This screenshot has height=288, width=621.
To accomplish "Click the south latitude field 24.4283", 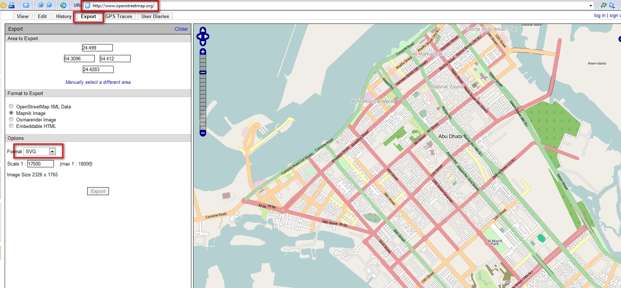I will [x=98, y=69].
